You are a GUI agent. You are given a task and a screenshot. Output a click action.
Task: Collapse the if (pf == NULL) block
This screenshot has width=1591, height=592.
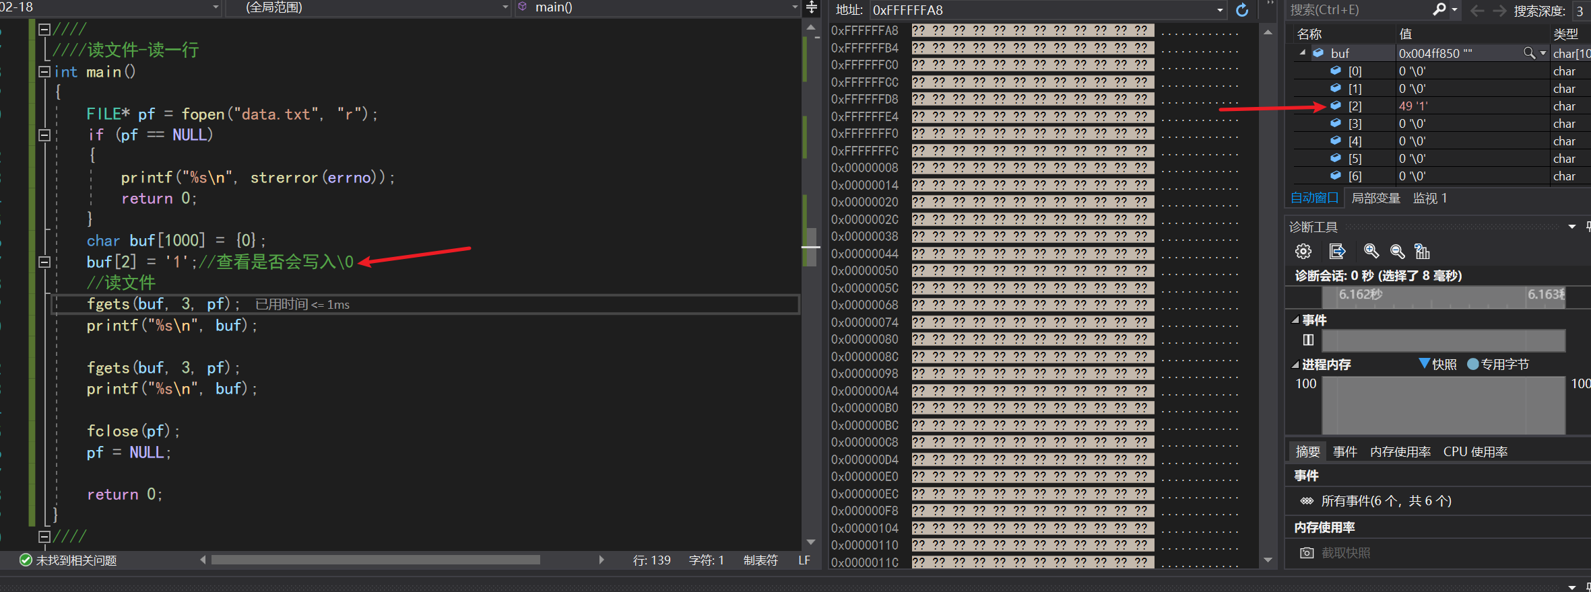coord(44,135)
